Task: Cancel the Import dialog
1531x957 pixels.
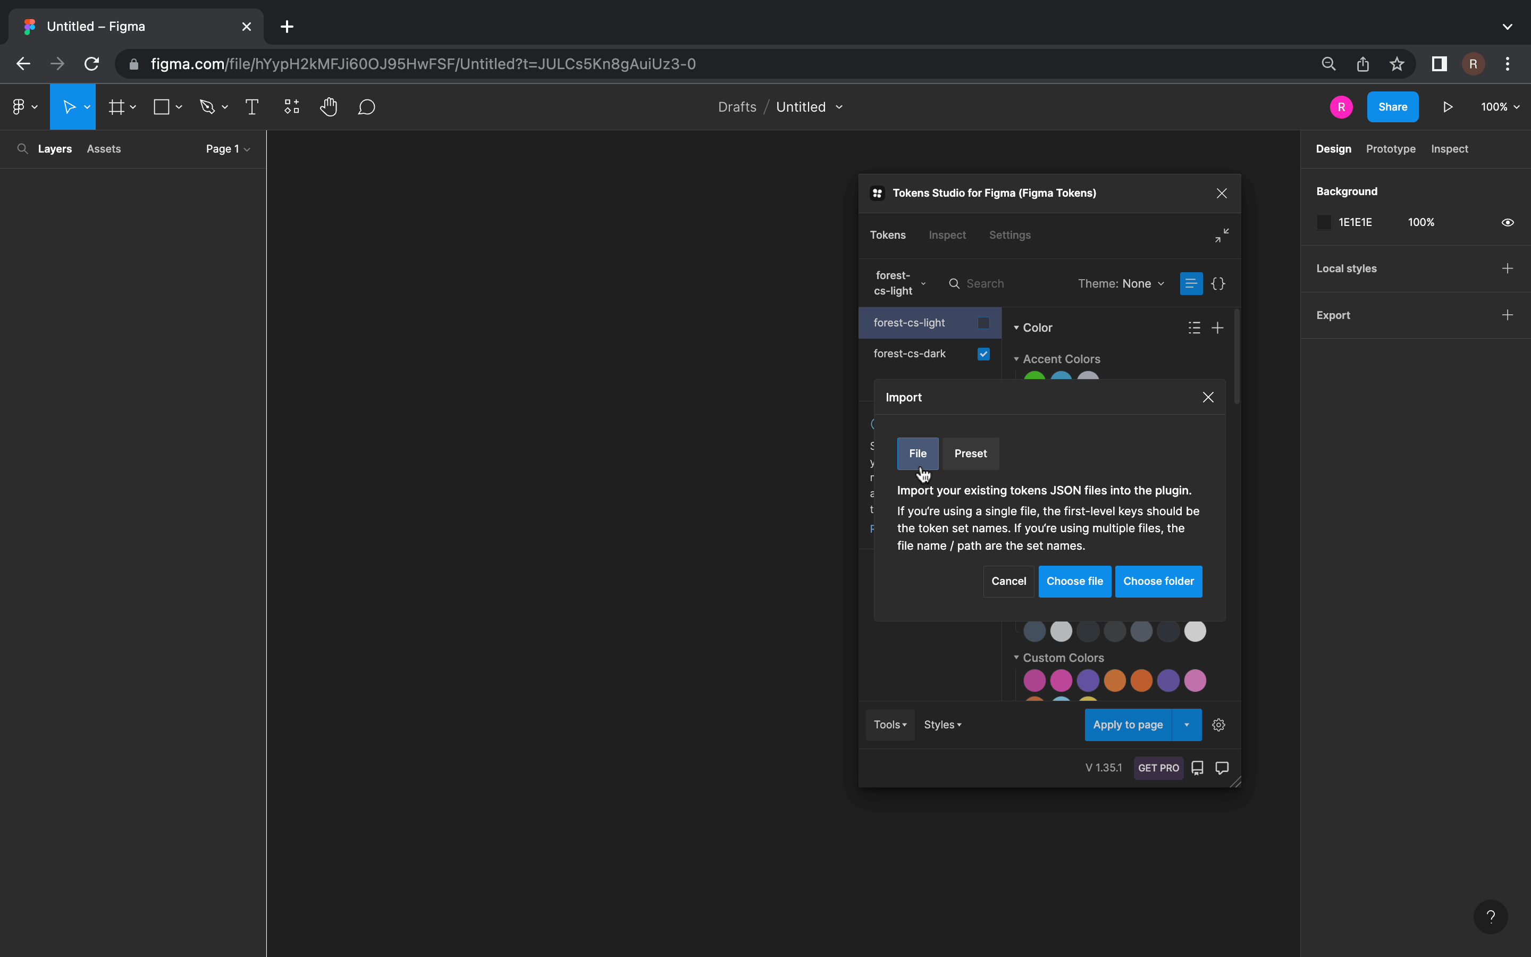Action: click(1008, 581)
